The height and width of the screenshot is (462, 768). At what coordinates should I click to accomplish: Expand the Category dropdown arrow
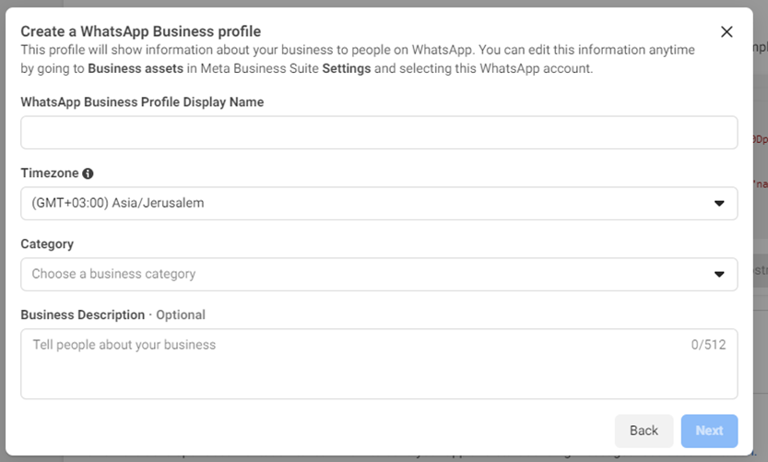[x=719, y=275]
